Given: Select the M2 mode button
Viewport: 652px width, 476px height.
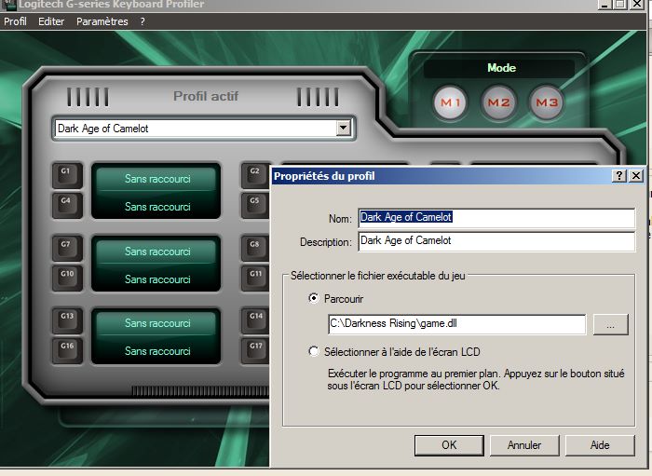Looking at the screenshot, I should tap(498, 102).
